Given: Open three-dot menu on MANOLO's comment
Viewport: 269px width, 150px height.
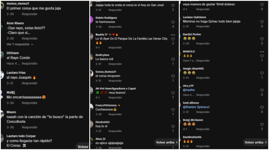Looking at the screenshot, I should click(262, 52).
